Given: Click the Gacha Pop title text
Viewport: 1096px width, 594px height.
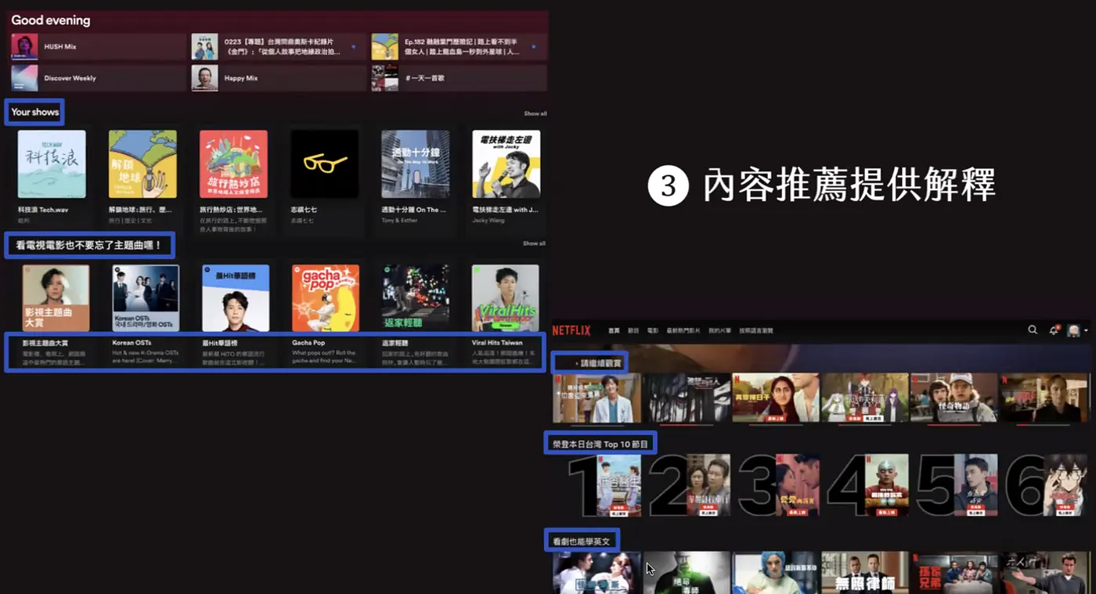Looking at the screenshot, I should pyautogui.click(x=308, y=343).
